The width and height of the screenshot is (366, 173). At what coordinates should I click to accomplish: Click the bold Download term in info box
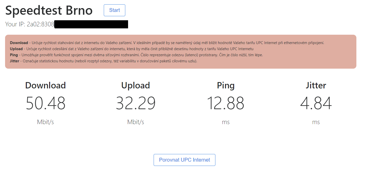click(x=19, y=43)
